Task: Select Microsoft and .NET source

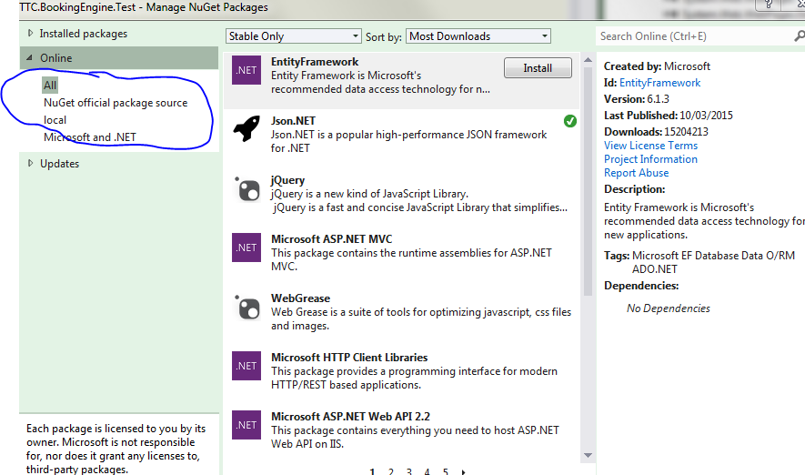Action: click(x=90, y=137)
